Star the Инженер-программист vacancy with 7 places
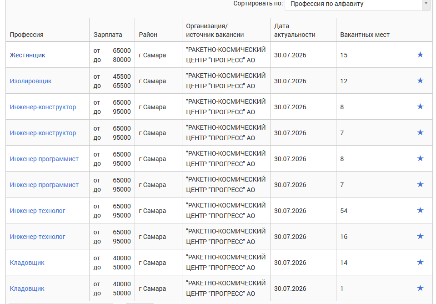The image size is (436, 304). click(420, 184)
